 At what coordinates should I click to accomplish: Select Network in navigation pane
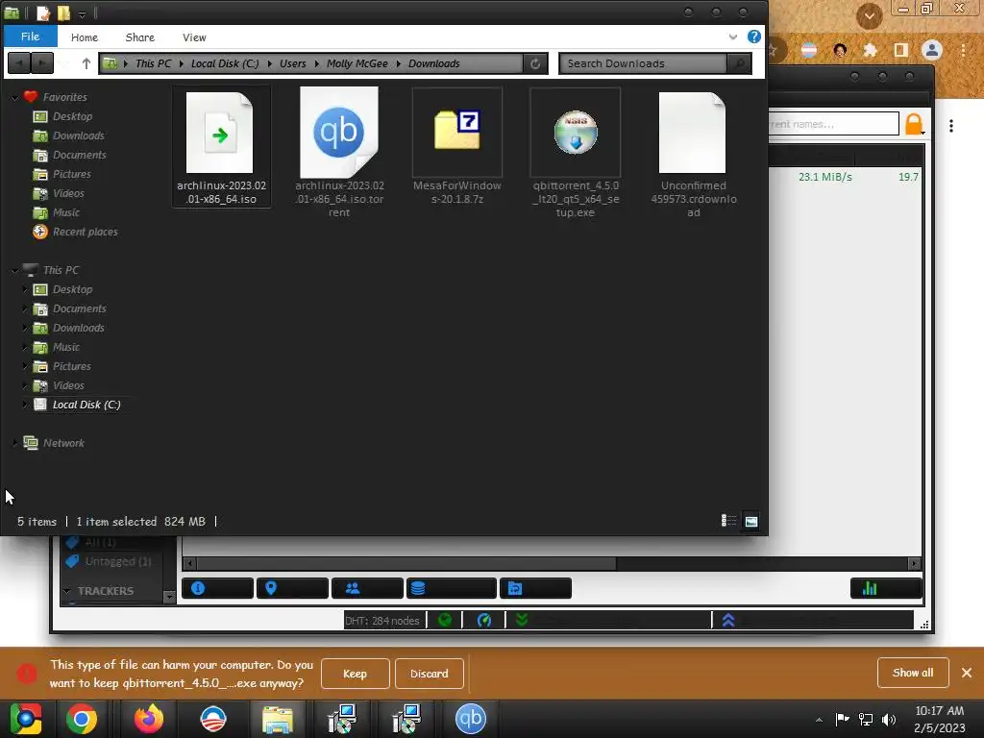63,443
